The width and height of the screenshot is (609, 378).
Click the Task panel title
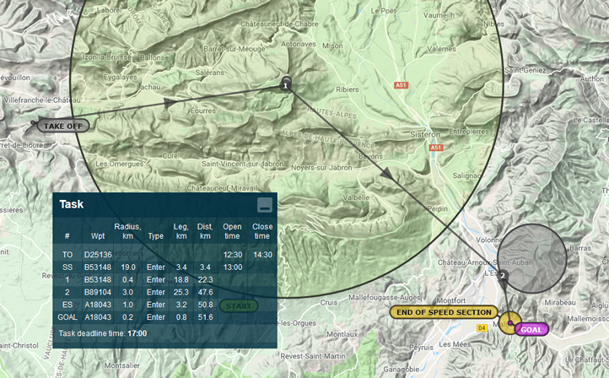(x=71, y=204)
